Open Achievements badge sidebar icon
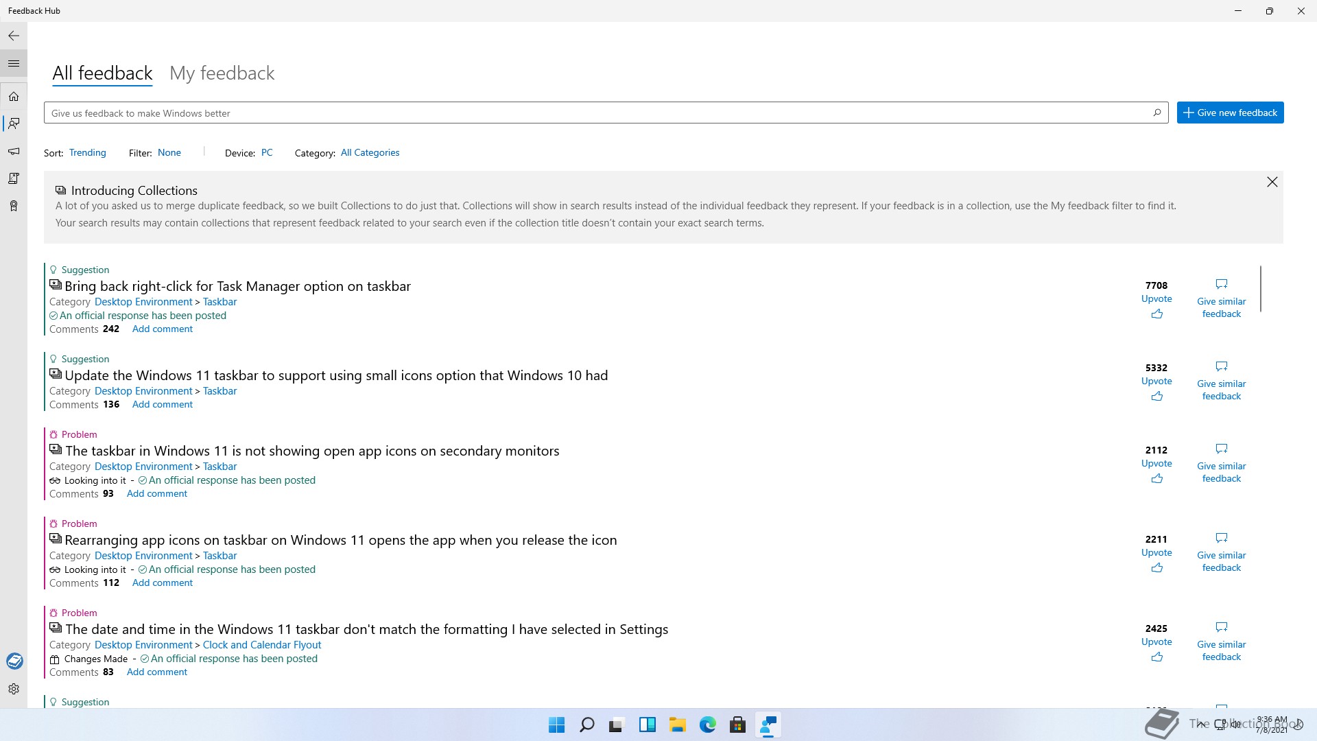Image resolution: width=1317 pixels, height=741 pixels. pyautogui.click(x=14, y=206)
